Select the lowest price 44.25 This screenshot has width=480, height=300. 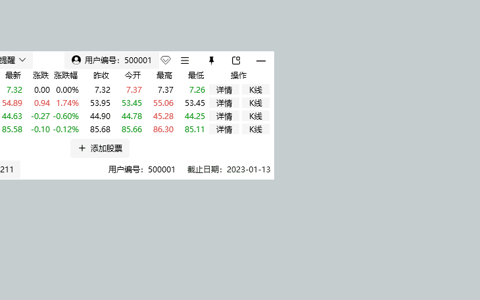(195, 116)
